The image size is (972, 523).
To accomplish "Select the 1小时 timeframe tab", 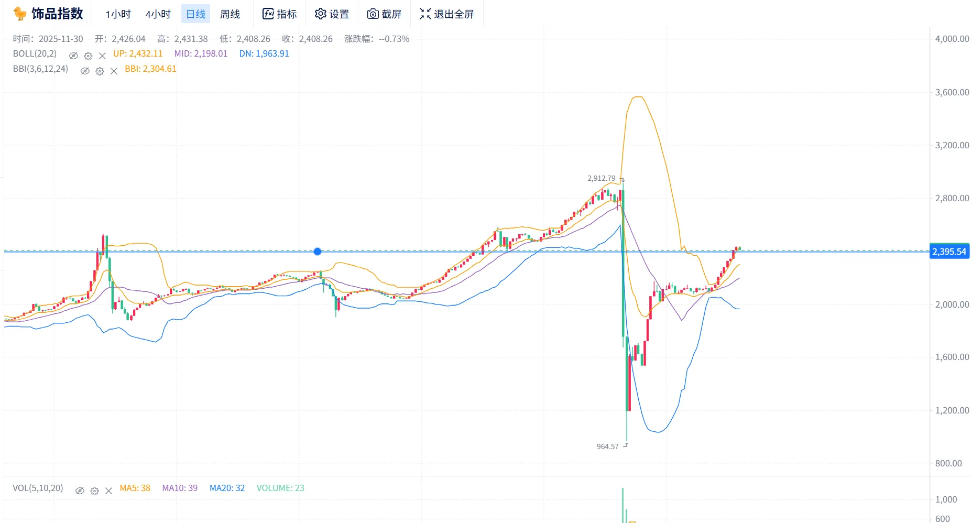I will point(118,14).
